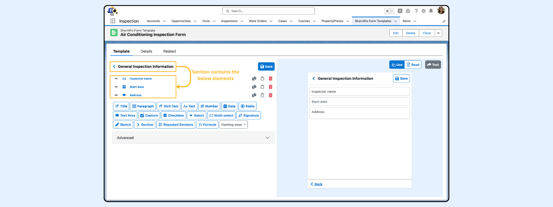Viewport: 553px width, 207px height.
Task: Open the App Launcher grid icon
Action: point(113,21)
